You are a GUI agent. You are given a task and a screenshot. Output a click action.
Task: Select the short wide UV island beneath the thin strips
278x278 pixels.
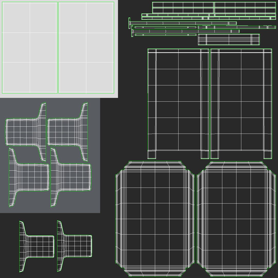coord(229,39)
